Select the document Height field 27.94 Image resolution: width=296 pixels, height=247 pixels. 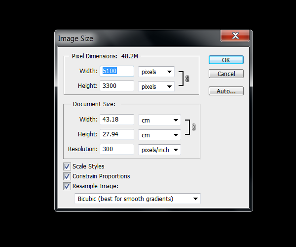pyautogui.click(x=117, y=135)
